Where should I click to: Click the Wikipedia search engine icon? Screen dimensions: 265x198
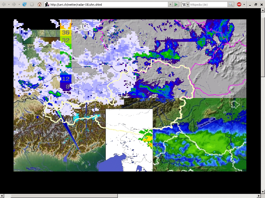click(x=184, y=5)
